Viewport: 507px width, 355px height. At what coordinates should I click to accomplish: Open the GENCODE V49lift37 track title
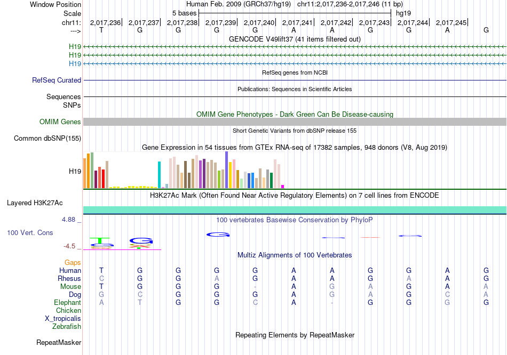(295, 39)
